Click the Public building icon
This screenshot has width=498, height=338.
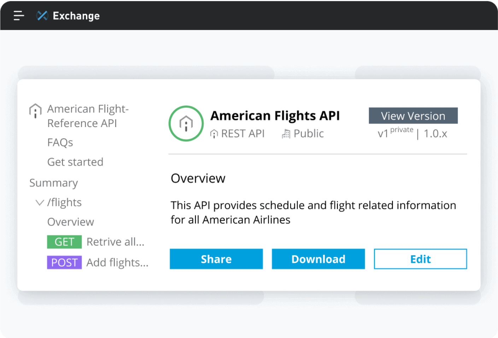pos(286,134)
